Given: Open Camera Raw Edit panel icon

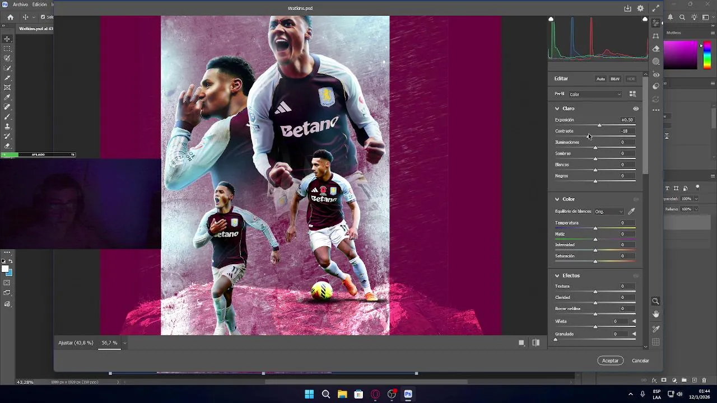Looking at the screenshot, I should [656, 23].
